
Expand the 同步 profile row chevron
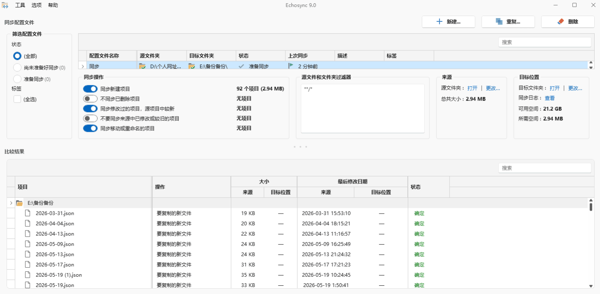pyautogui.click(x=83, y=66)
